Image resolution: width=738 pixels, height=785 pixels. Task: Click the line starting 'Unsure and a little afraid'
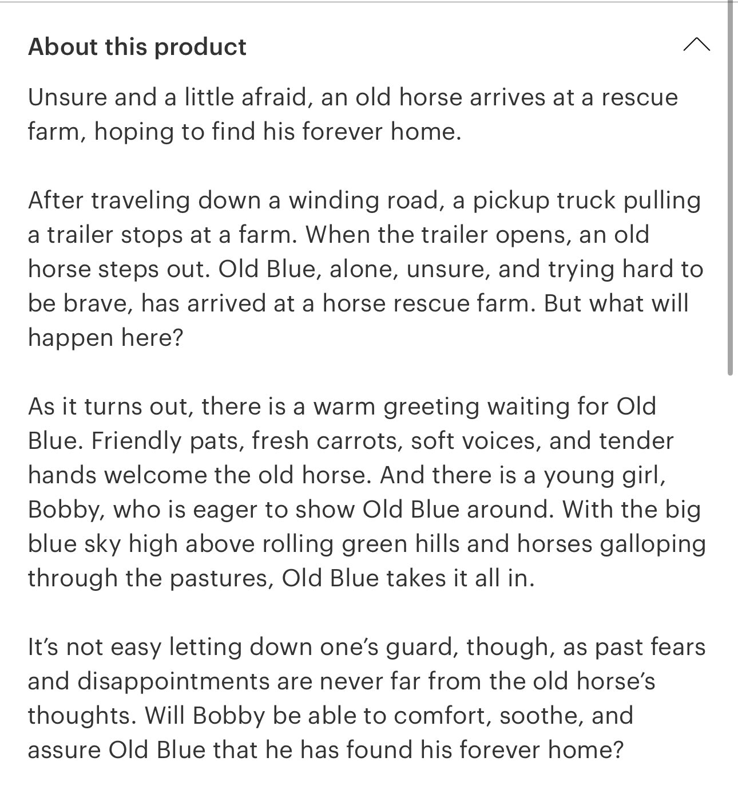(353, 97)
